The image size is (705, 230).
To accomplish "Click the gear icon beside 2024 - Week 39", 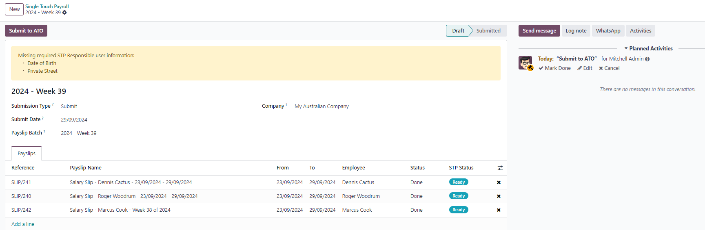I will coord(64,13).
